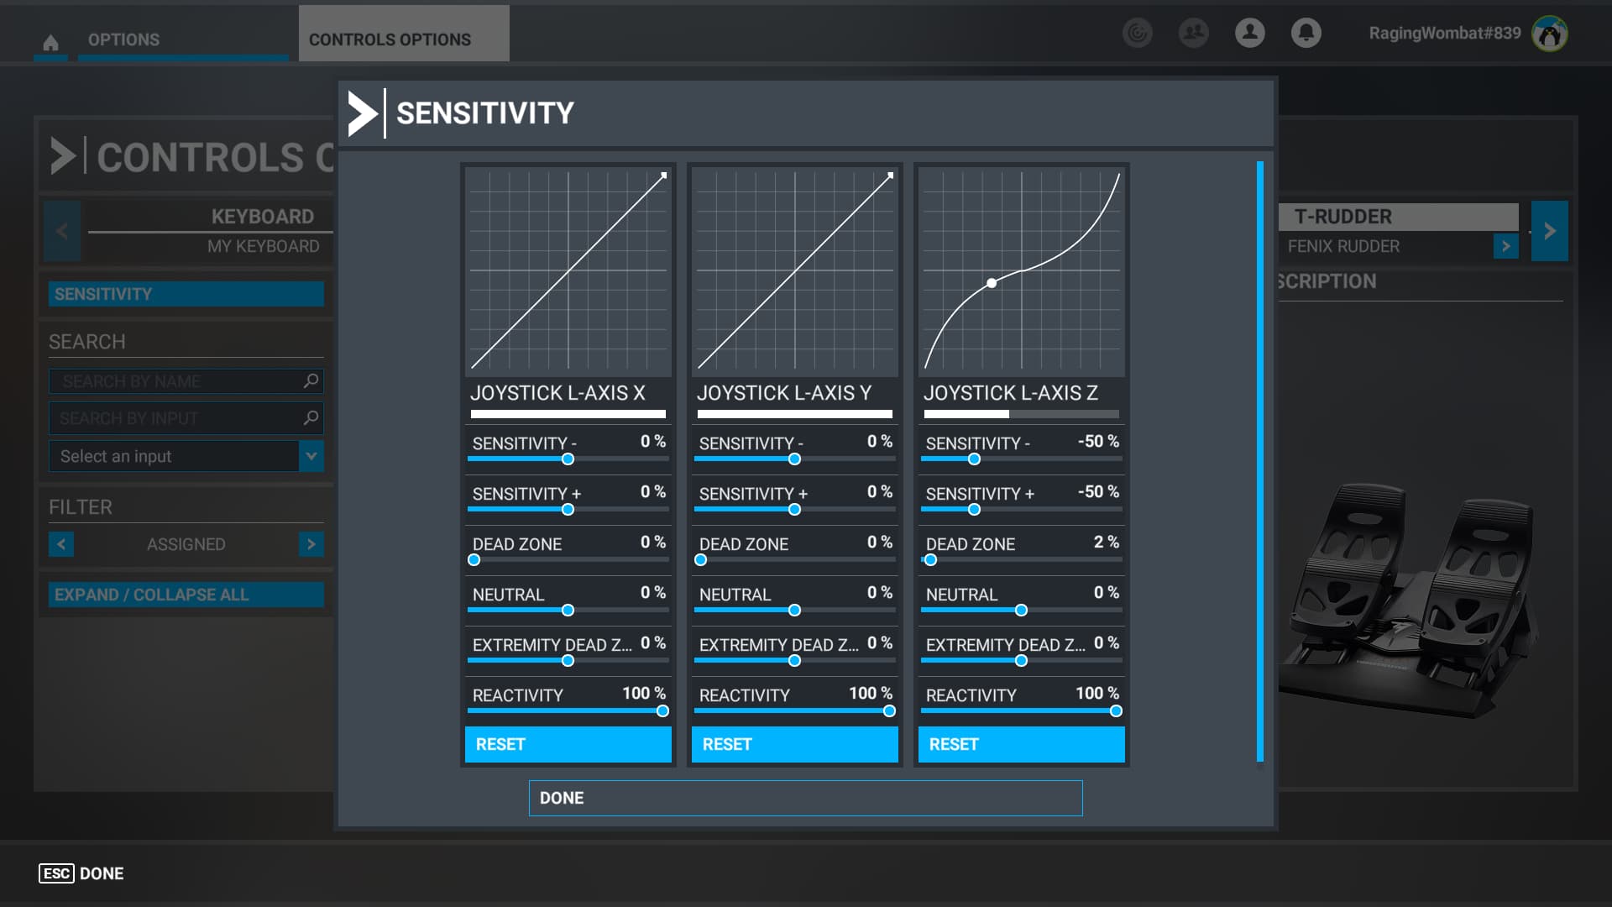
Task: Click the search-by-name magnifier icon
Action: [x=311, y=381]
